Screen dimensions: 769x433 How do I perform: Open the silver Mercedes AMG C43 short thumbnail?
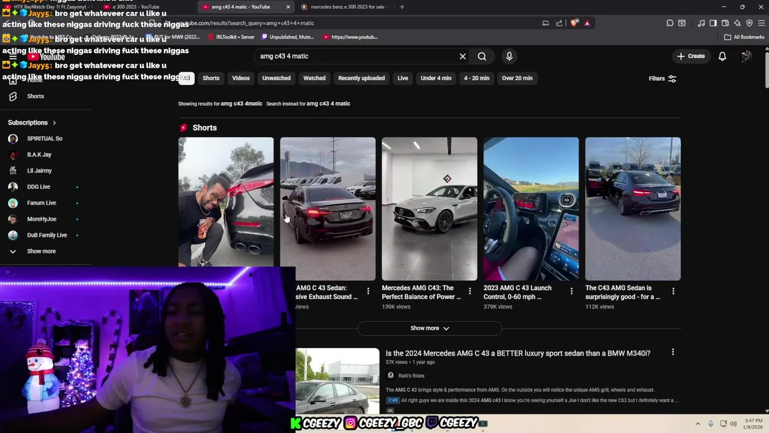(x=430, y=209)
